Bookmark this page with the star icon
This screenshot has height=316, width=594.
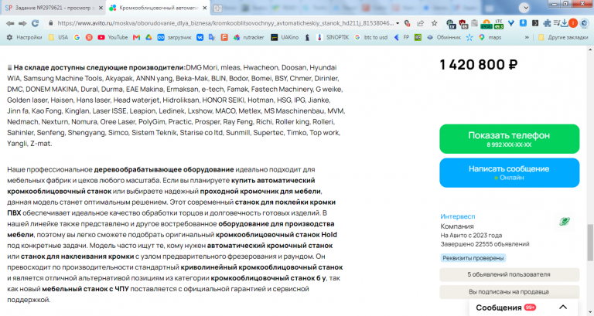434,23
